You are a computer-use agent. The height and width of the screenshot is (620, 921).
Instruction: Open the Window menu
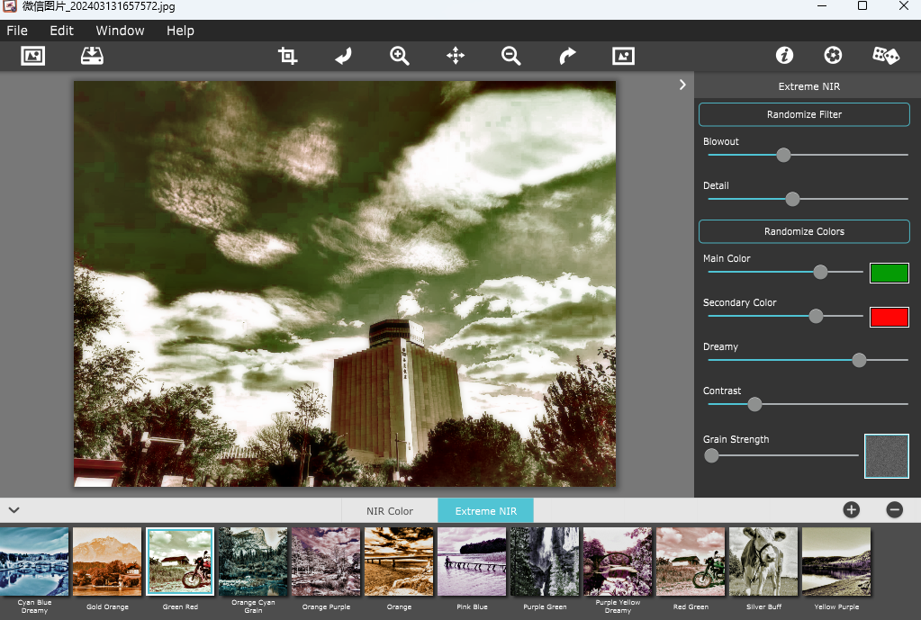coord(120,31)
